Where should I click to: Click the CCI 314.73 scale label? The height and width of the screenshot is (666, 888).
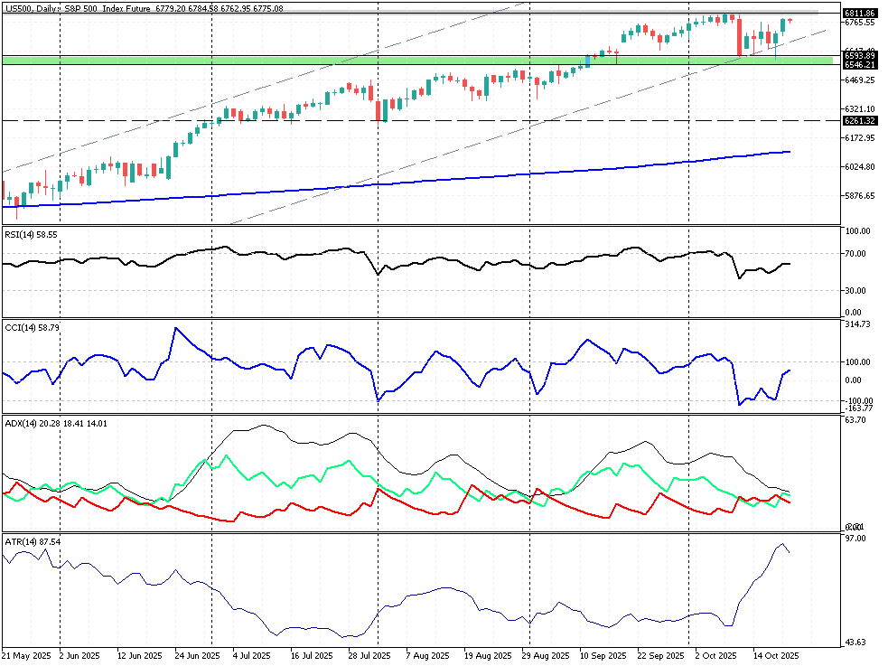(x=856, y=324)
